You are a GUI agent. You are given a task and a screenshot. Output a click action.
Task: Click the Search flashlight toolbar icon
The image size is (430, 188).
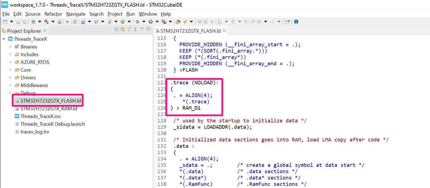[x=185, y=22]
